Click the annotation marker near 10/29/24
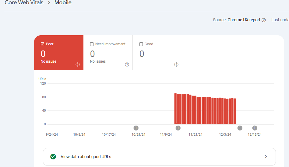 coord(136,128)
